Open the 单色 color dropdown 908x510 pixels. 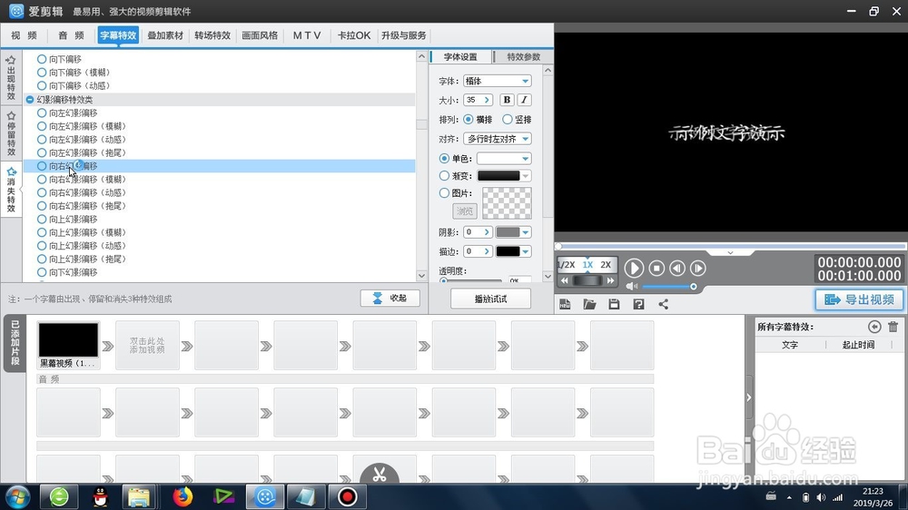(x=504, y=158)
